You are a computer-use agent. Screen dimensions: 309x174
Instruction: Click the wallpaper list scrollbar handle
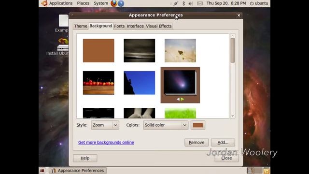coord(233,50)
